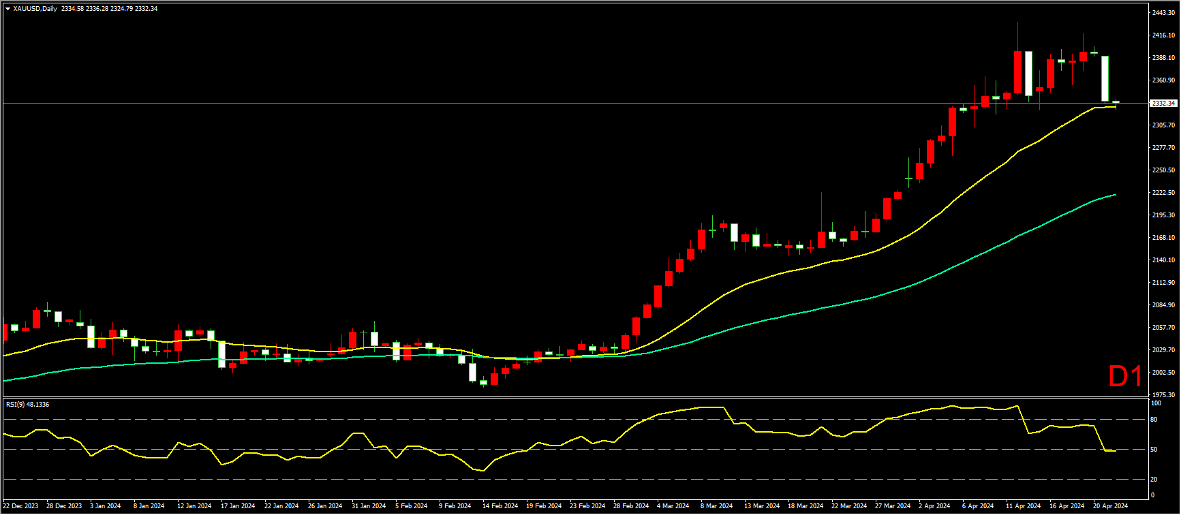Click the 8 Mar 2024 date label

[716, 506]
